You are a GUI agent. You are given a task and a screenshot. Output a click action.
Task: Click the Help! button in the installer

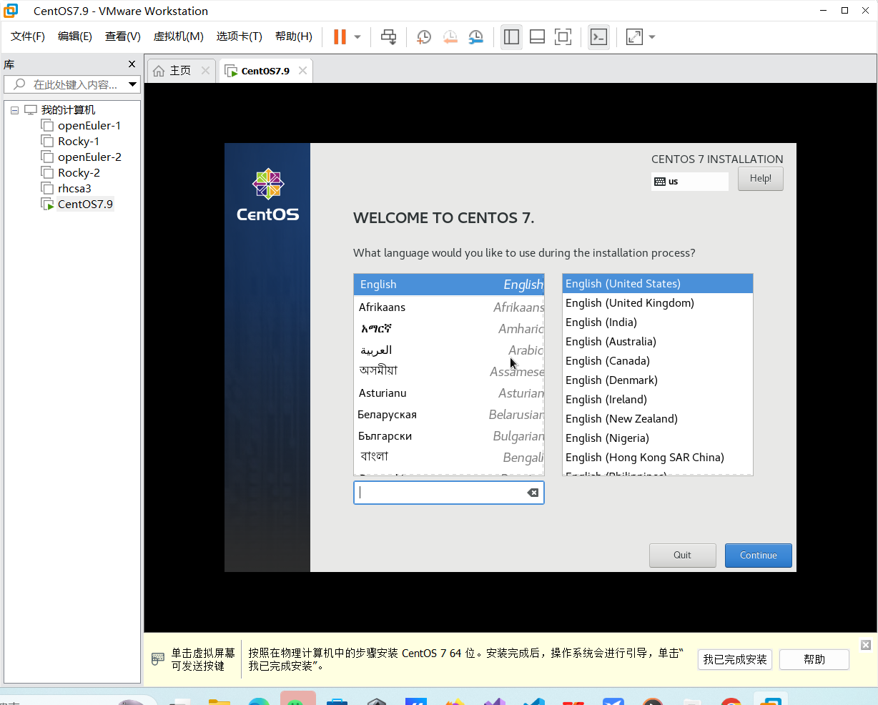click(761, 179)
